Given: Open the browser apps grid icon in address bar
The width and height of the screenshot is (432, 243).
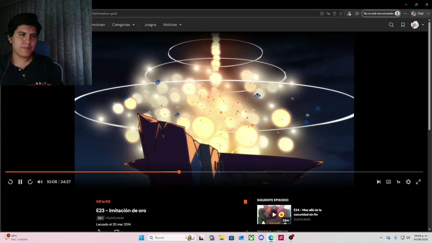Looking at the screenshot, I should [x=322, y=13].
